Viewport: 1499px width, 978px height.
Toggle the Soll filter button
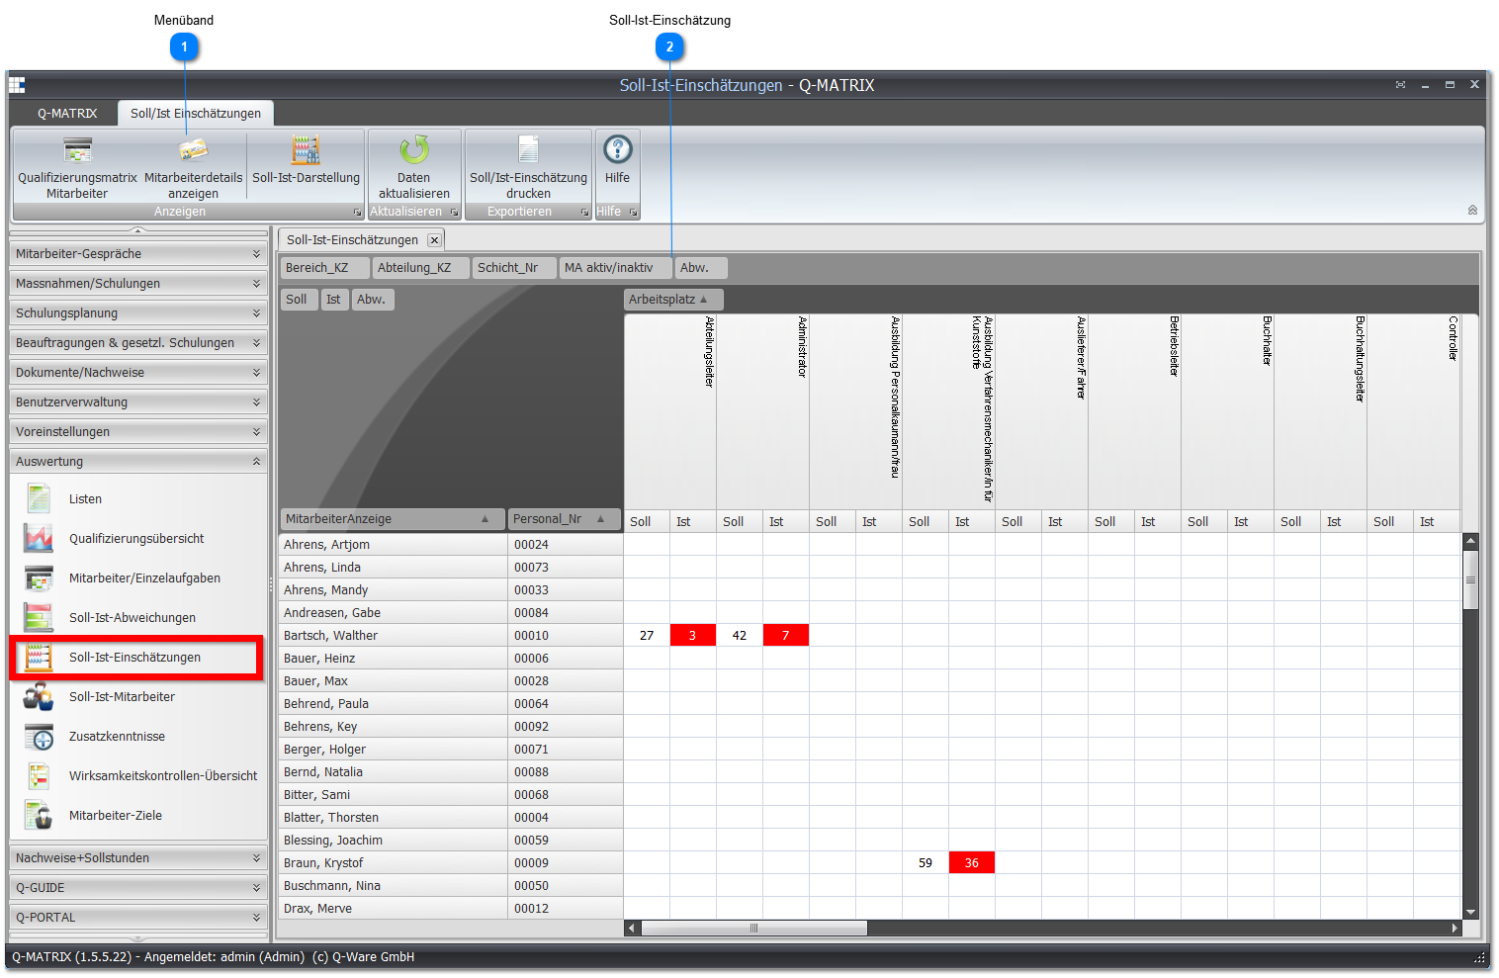tap(297, 300)
